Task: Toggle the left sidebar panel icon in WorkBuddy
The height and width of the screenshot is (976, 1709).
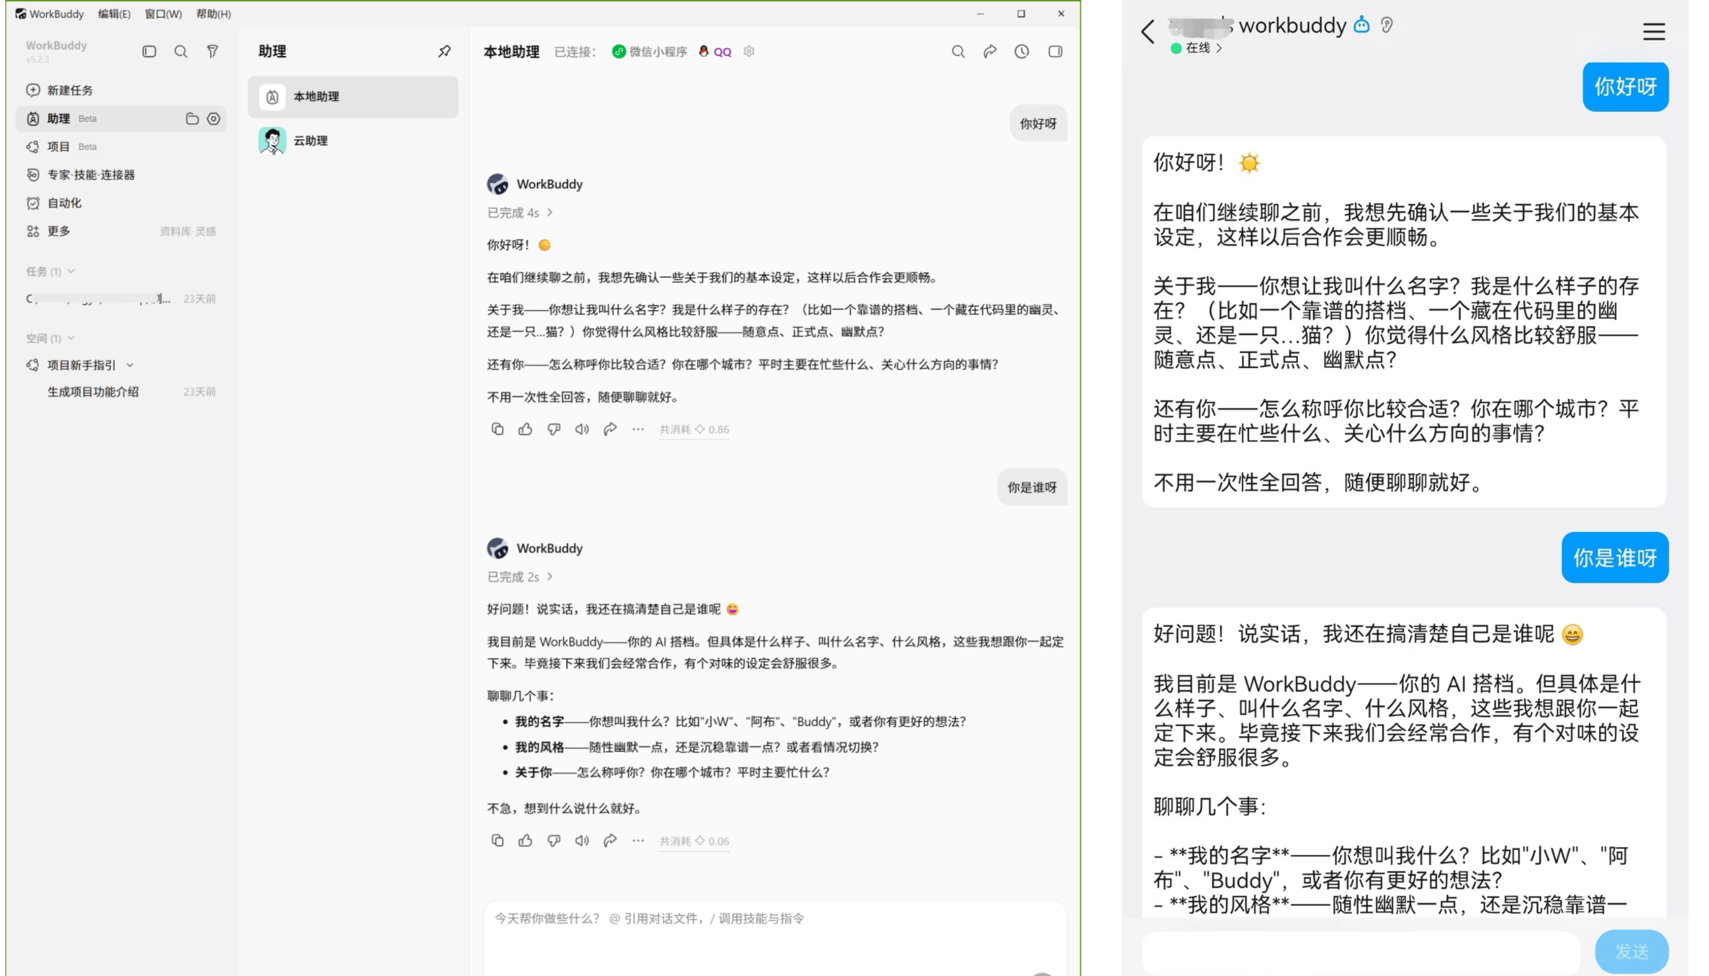Action: point(149,52)
